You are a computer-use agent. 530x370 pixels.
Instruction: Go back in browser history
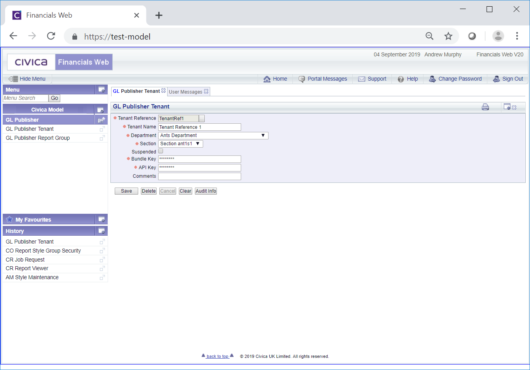(13, 36)
